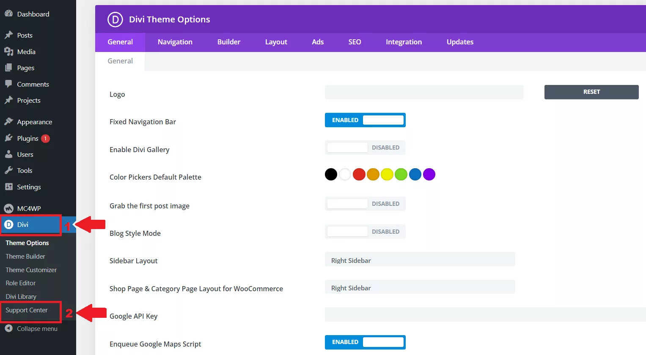Image resolution: width=646 pixels, height=355 pixels.
Task: Click the Divi logo in purple header
Action: click(115, 19)
